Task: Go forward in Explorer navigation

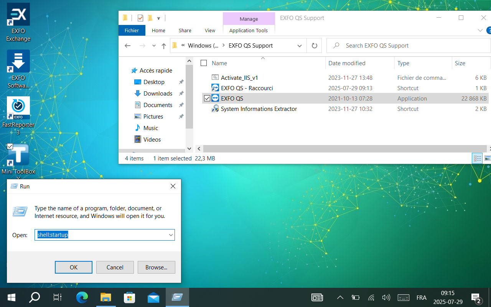Action: [x=142, y=46]
